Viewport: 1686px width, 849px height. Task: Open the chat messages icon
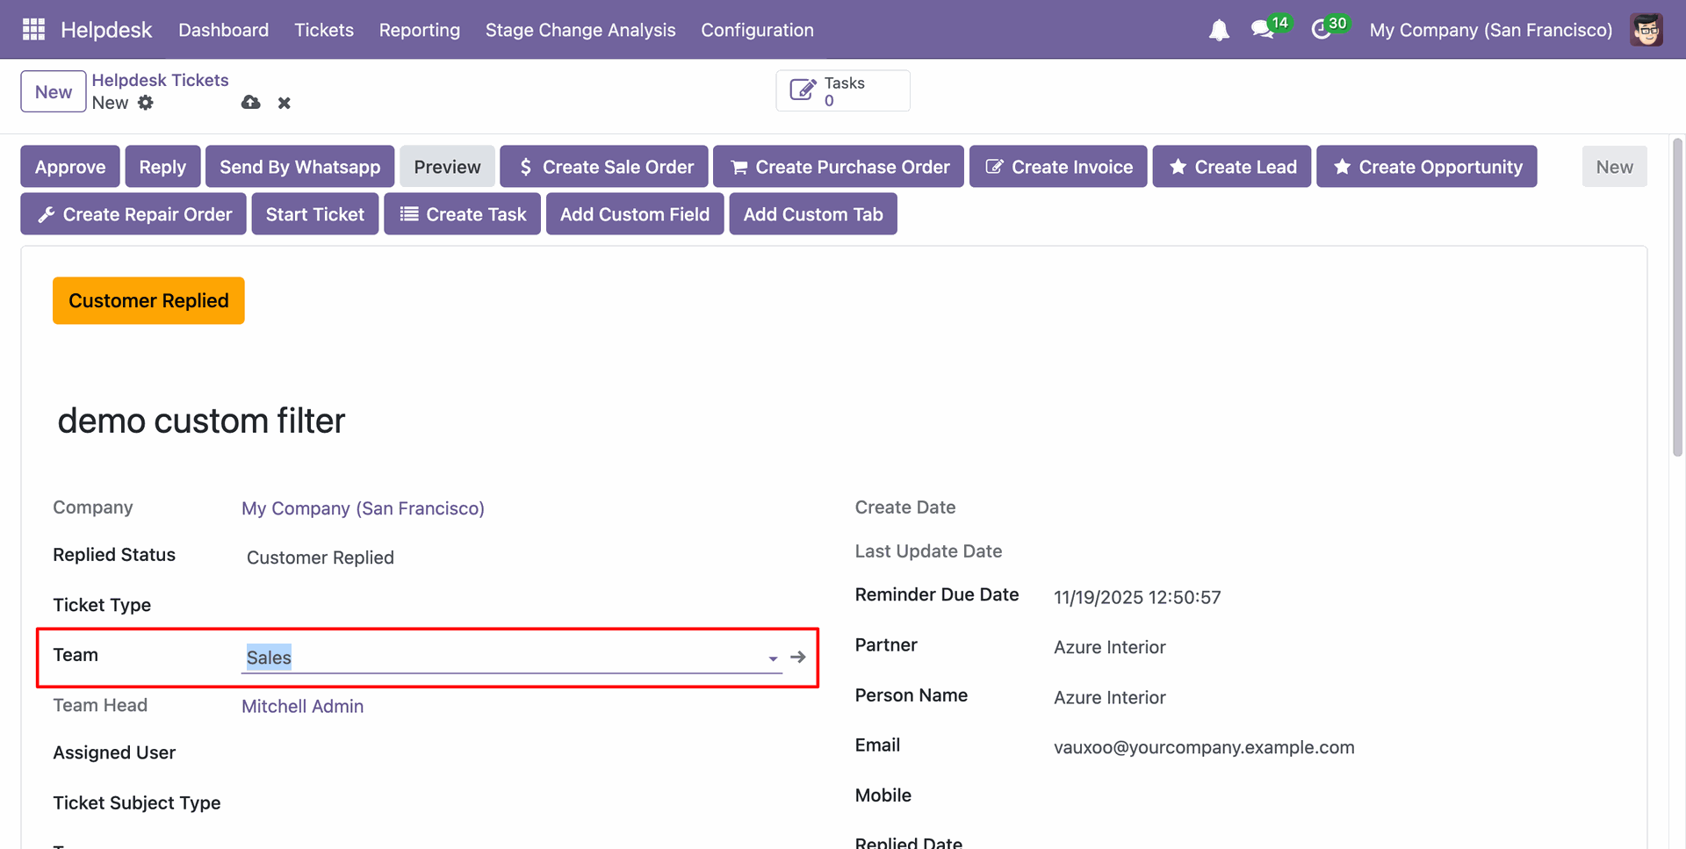pos(1263,30)
